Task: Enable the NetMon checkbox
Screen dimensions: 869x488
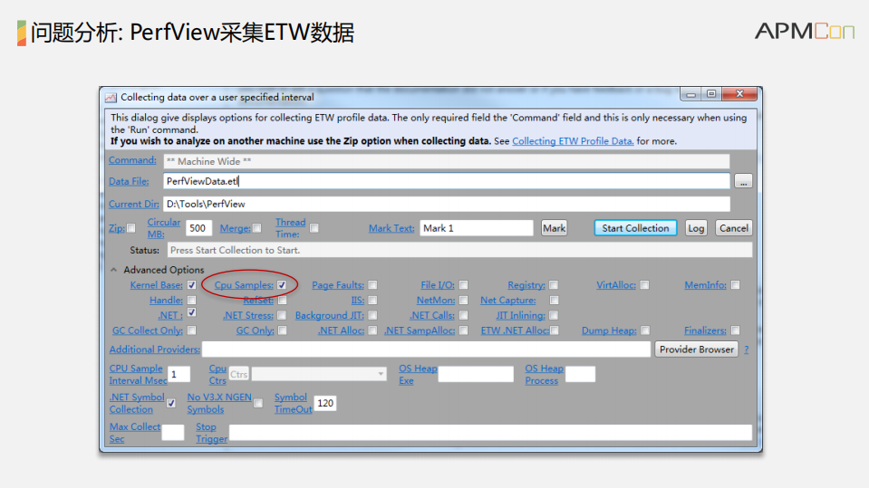Action: click(463, 301)
